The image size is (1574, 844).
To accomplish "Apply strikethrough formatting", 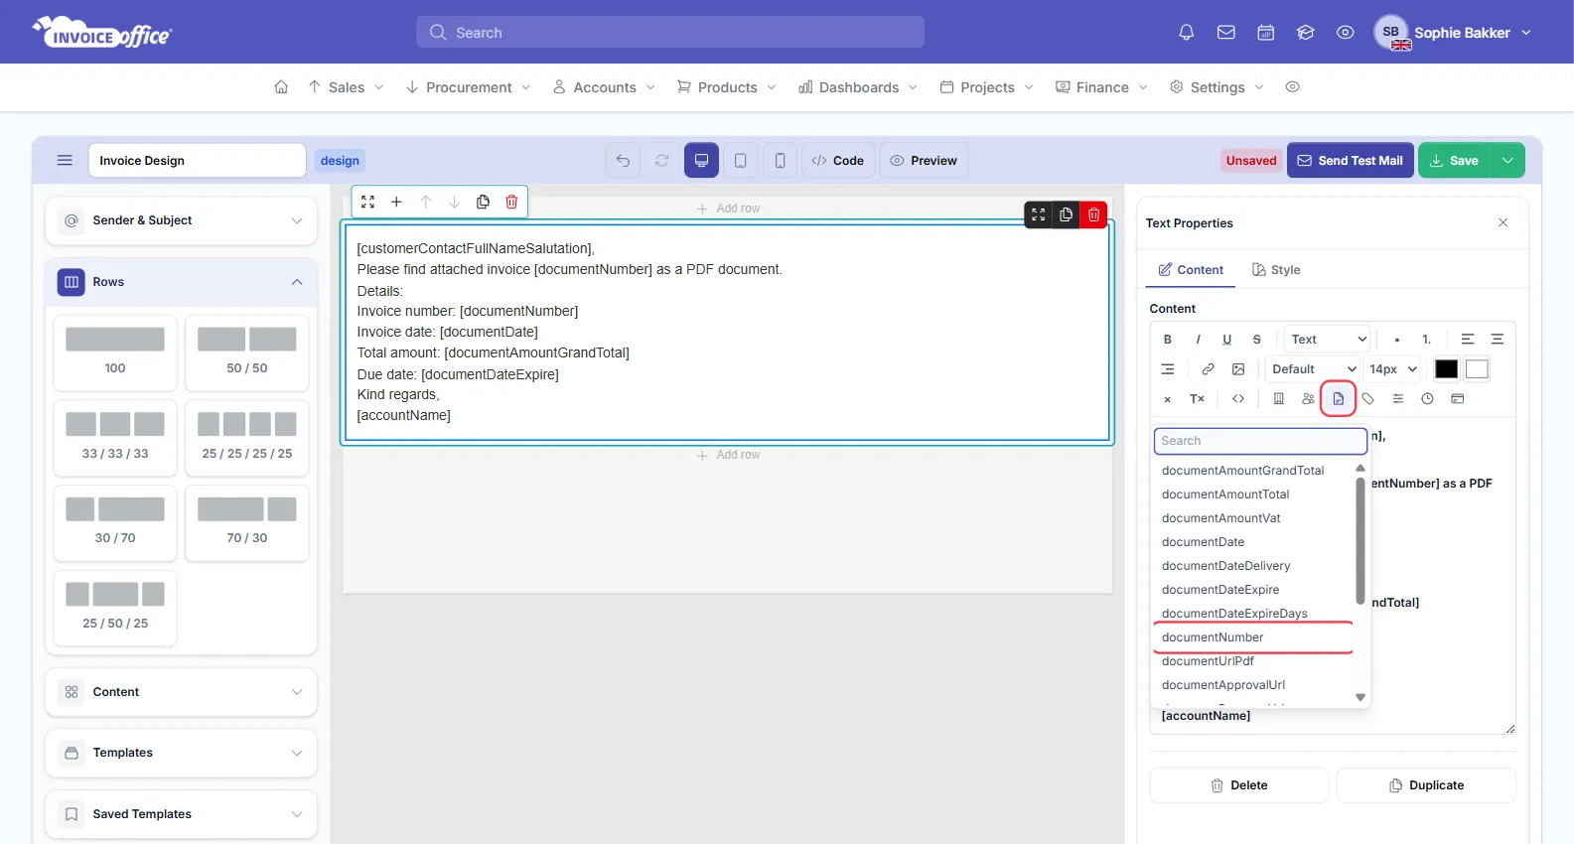I will click(x=1257, y=340).
